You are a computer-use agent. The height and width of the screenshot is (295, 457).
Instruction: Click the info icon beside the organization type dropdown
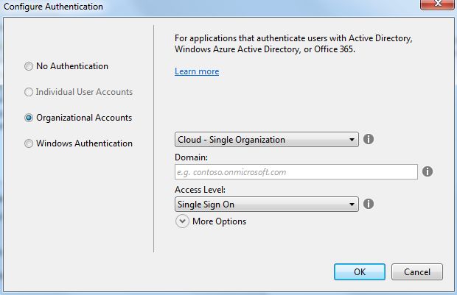(x=369, y=139)
